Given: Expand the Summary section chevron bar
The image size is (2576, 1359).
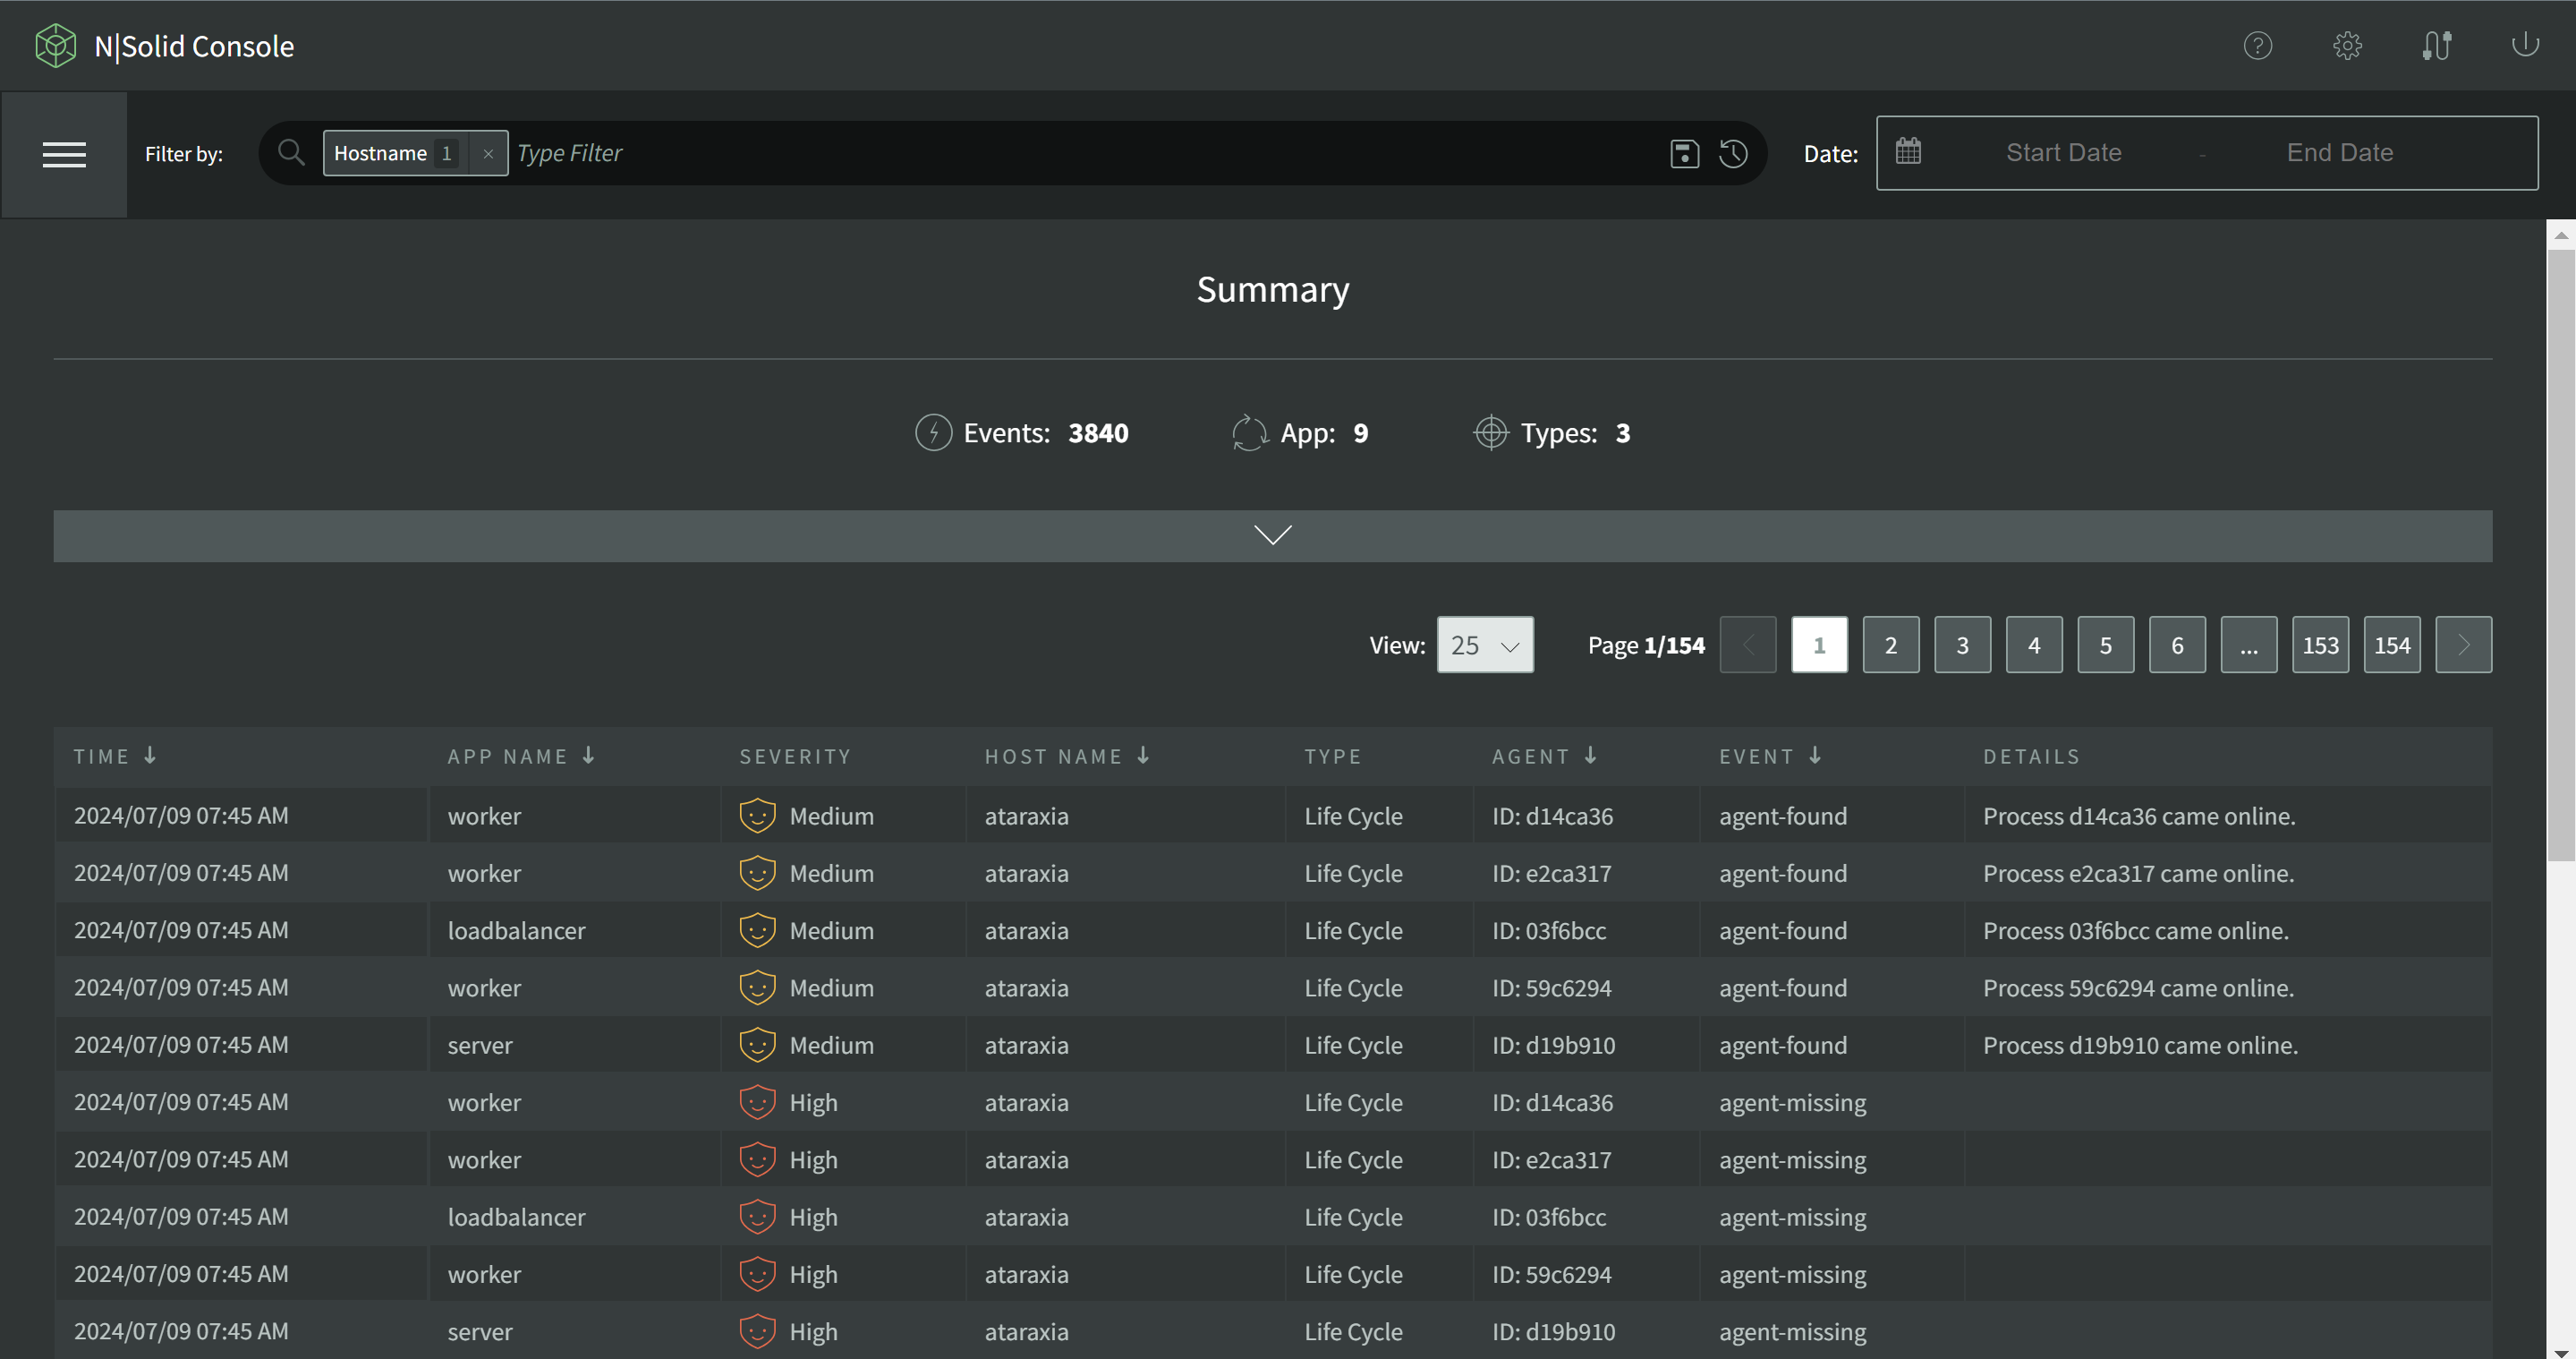Looking at the screenshot, I should coord(1272,535).
